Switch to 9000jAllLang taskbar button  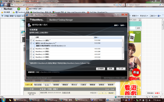point(51,100)
